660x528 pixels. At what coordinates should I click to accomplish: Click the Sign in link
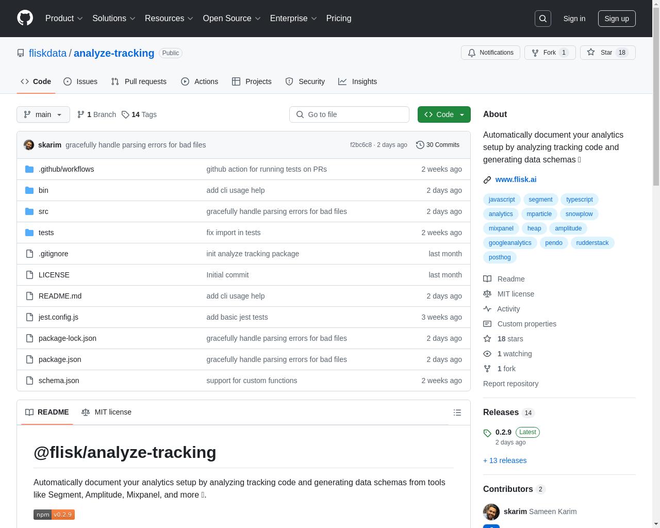(x=574, y=19)
